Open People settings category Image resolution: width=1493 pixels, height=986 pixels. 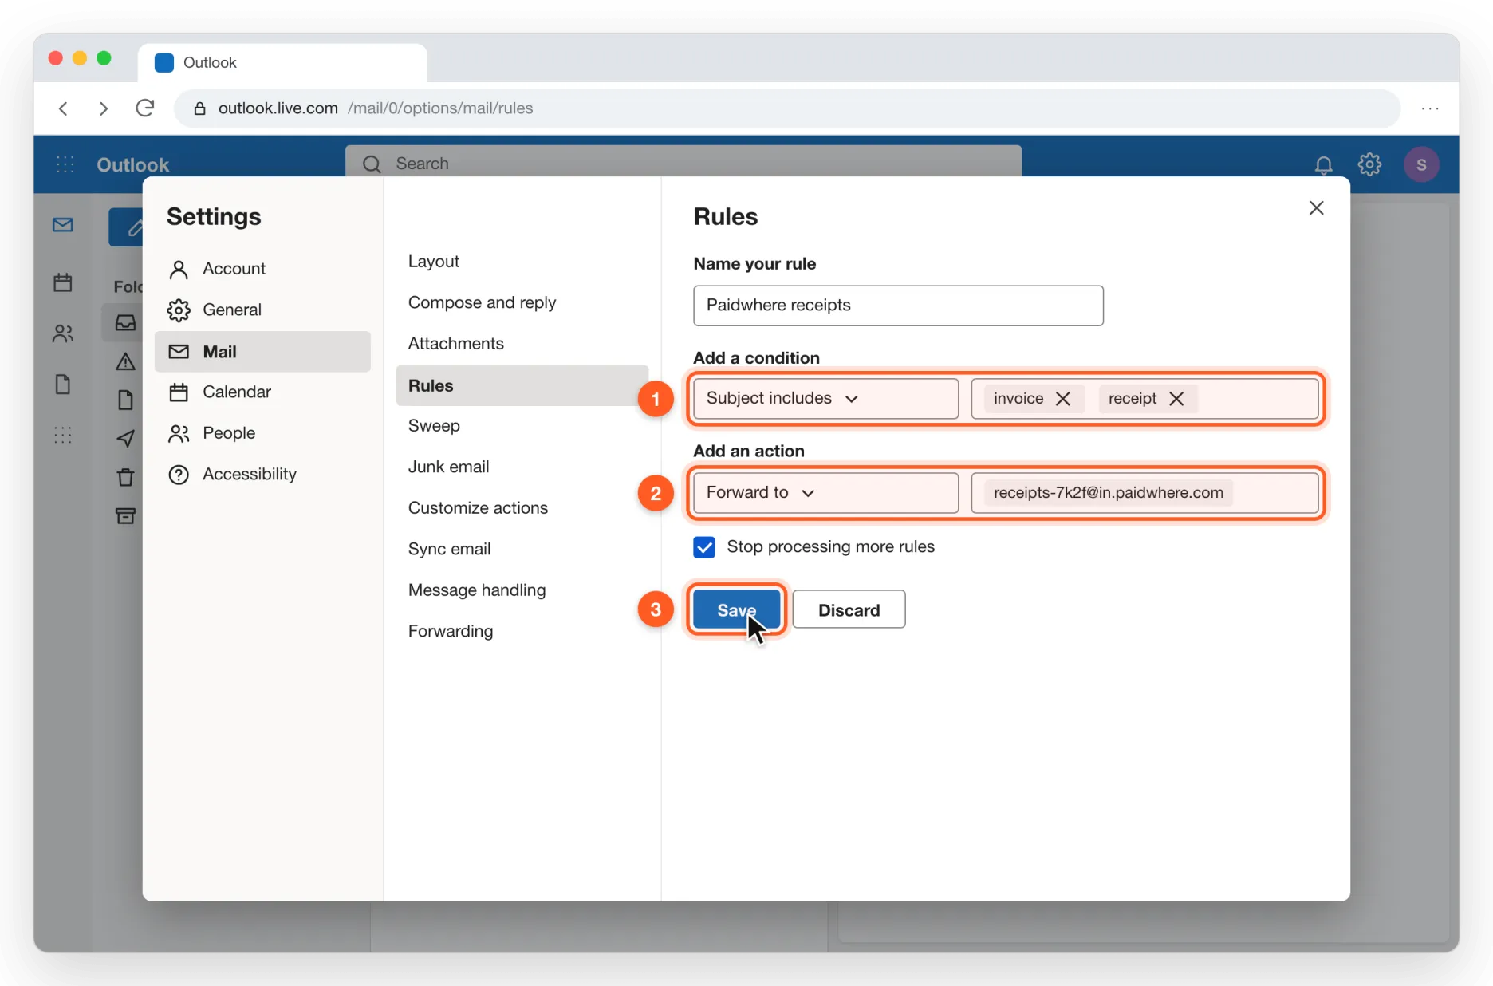[263, 433]
